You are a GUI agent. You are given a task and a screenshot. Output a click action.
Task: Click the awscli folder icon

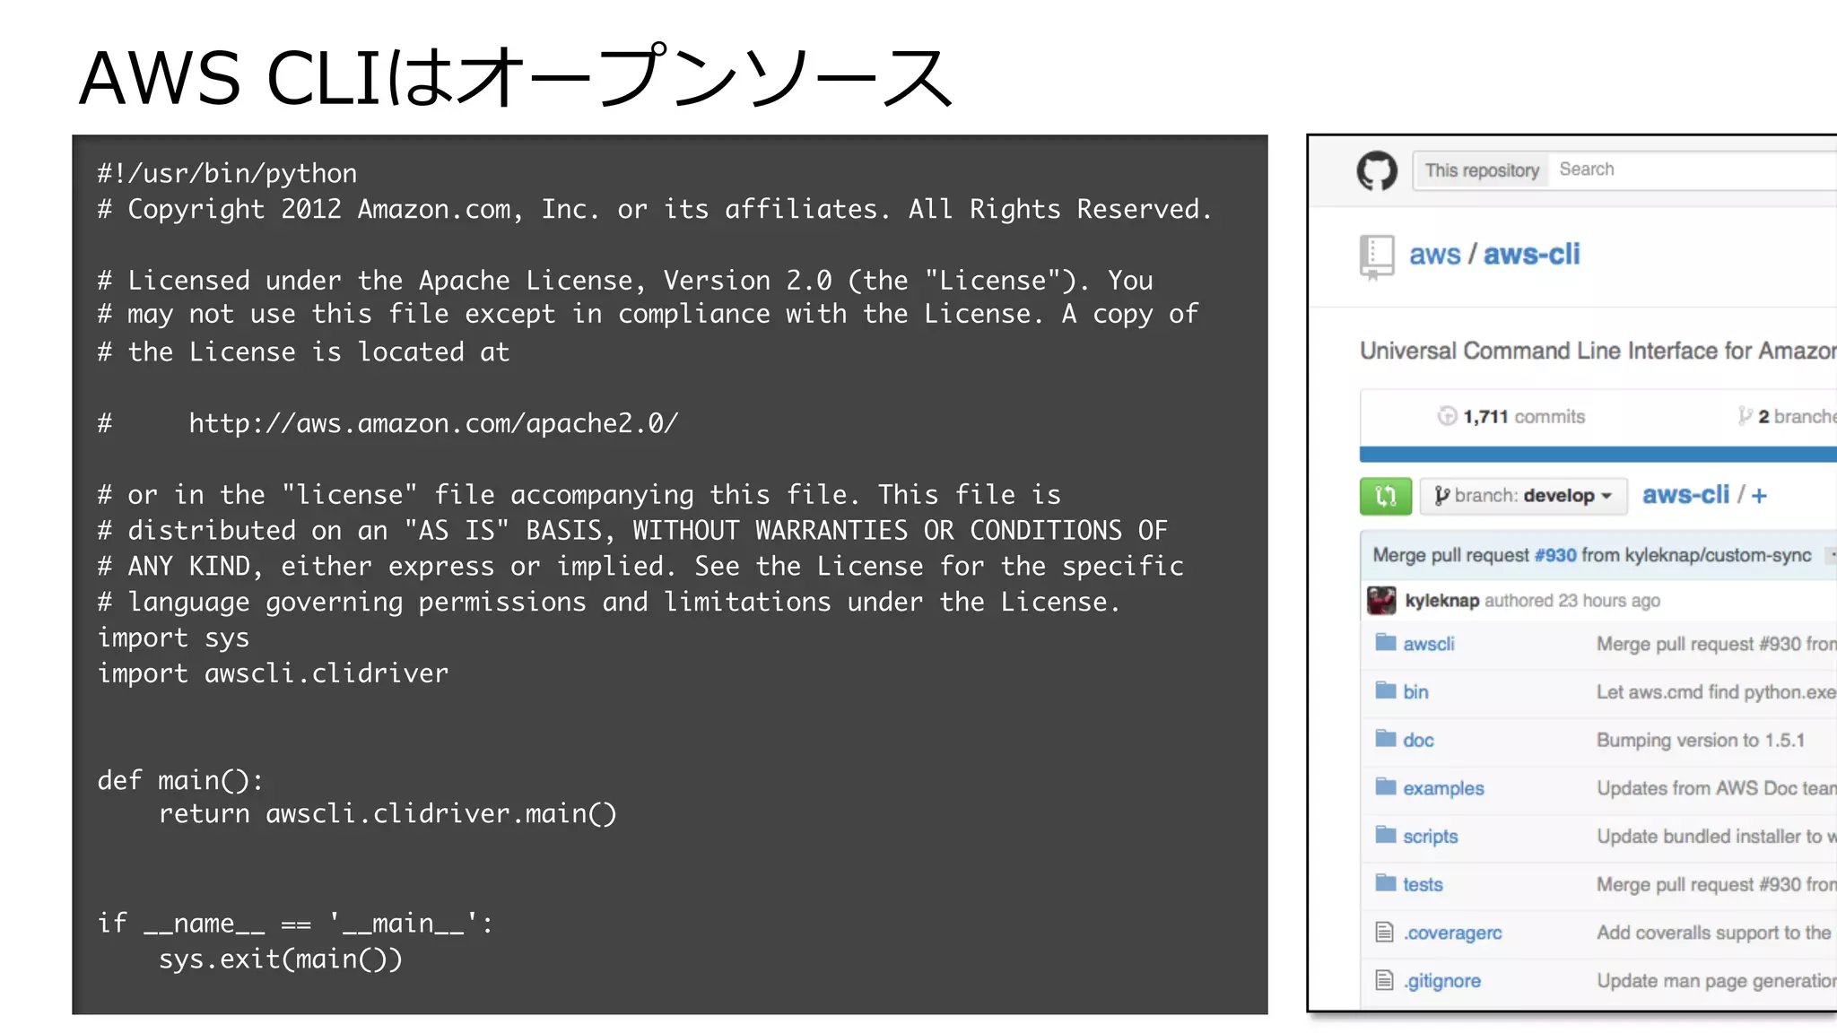pos(1386,642)
